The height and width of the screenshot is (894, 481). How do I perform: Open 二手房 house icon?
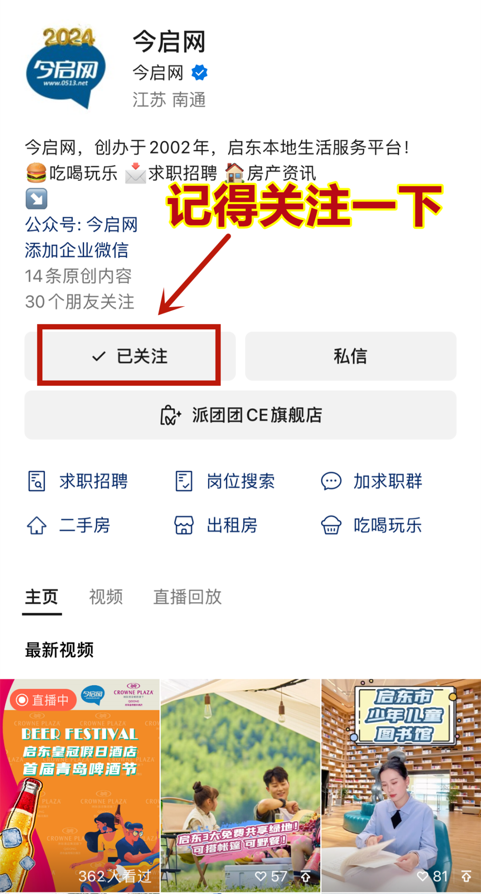pyautogui.click(x=37, y=525)
